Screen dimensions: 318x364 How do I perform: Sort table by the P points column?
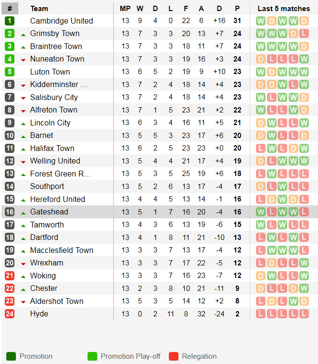[237, 8]
